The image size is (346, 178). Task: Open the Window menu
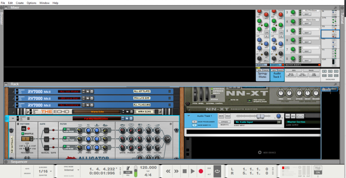(x=44, y=3)
